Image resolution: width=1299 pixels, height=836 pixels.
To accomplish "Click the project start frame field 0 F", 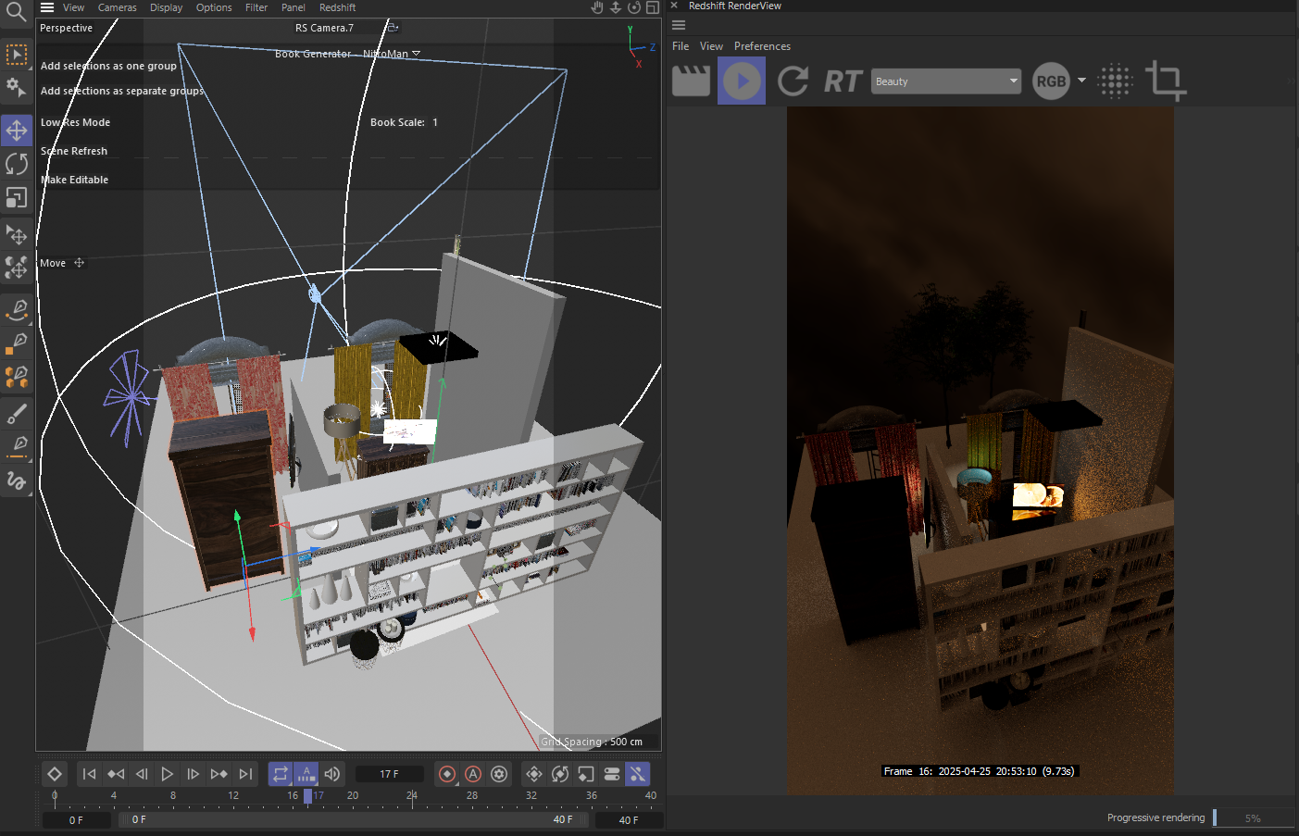I will pos(76,820).
